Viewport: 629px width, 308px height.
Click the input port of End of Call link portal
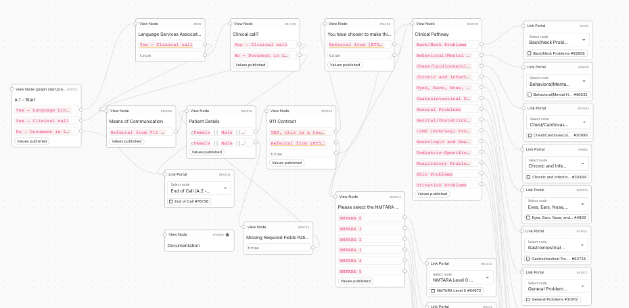tap(165, 174)
